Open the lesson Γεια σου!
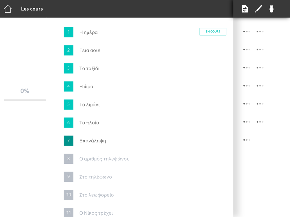 point(90,50)
